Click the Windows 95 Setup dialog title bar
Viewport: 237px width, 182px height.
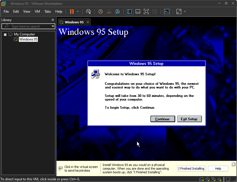pos(147,63)
